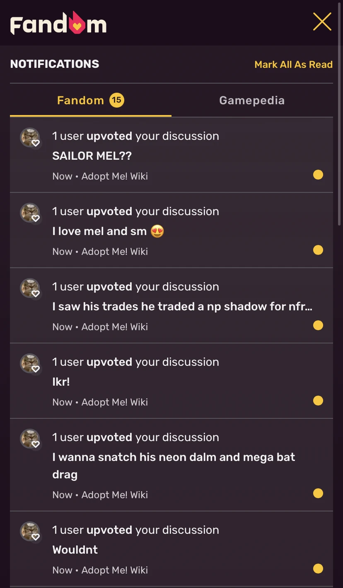Click avatar next to Wouldnt notification
Viewport: 343px width, 588px height.
tap(30, 532)
